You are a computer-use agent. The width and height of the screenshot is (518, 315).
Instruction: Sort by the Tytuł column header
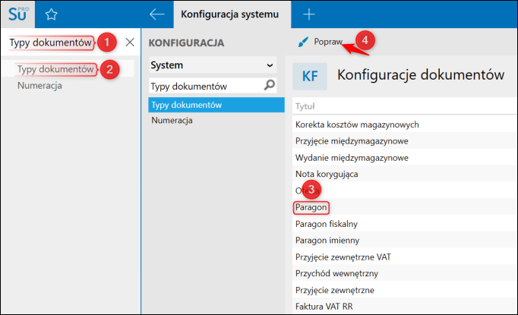(x=305, y=107)
